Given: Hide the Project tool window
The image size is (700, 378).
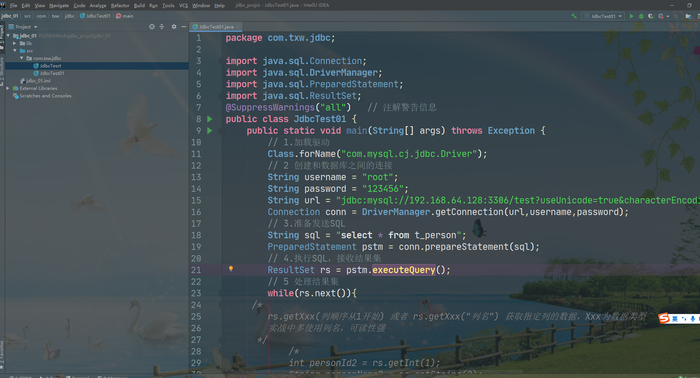Looking at the screenshot, I should [x=183, y=27].
